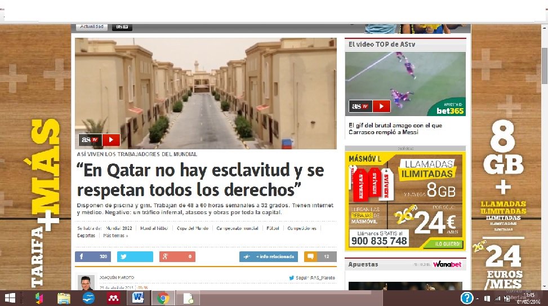
Task: Share article on Google Plus
Action: point(177,256)
